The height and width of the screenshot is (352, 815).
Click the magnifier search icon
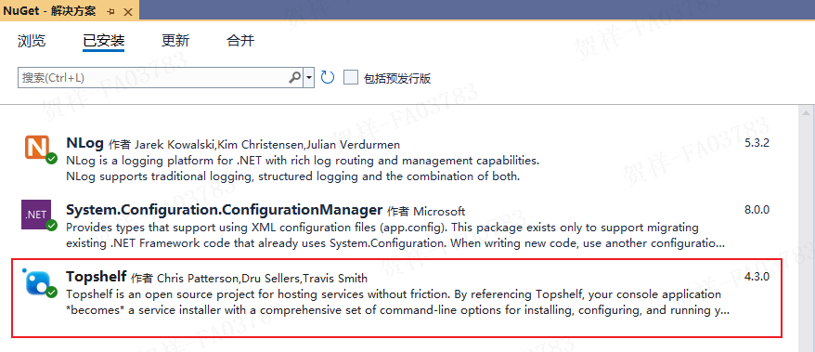(x=294, y=77)
